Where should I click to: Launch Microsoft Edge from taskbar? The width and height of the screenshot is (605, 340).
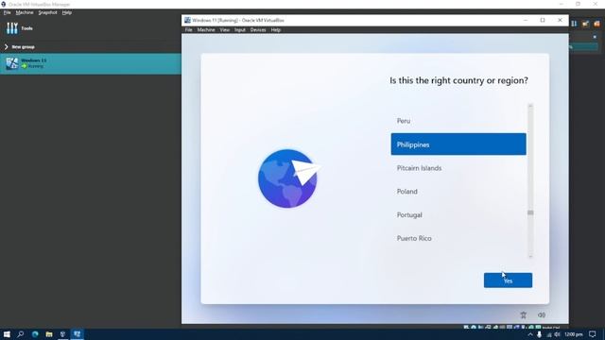pyautogui.click(x=35, y=334)
